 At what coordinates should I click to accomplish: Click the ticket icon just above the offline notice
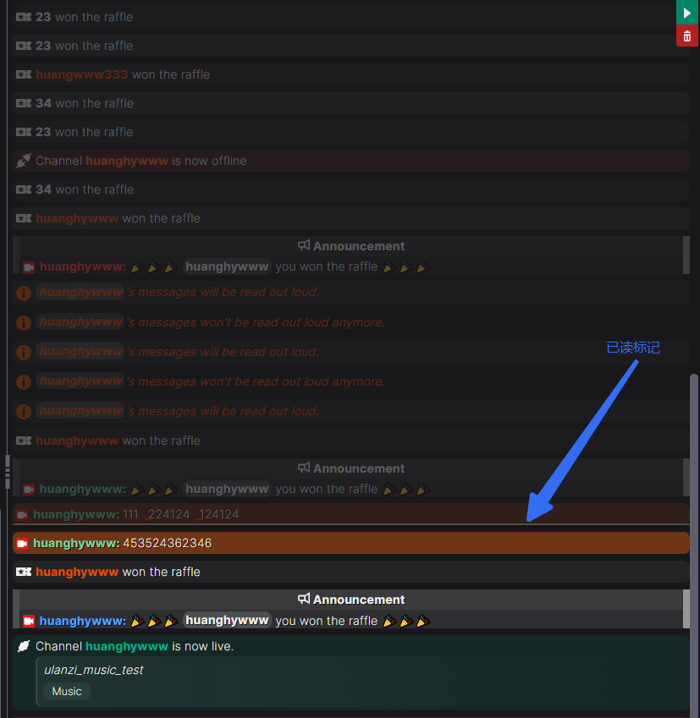(24, 132)
